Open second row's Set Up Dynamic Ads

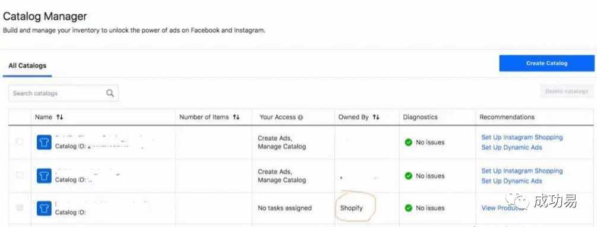(x=511, y=181)
